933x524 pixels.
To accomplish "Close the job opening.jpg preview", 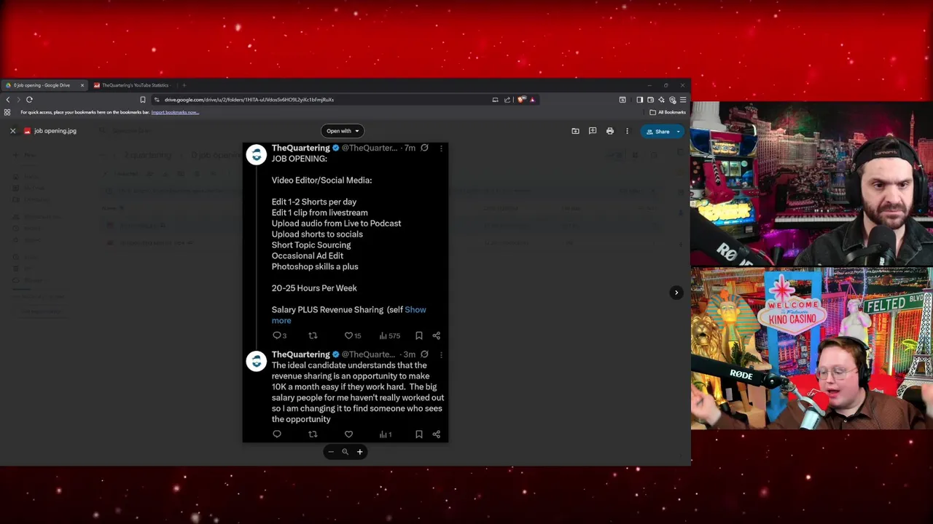I will click(12, 131).
